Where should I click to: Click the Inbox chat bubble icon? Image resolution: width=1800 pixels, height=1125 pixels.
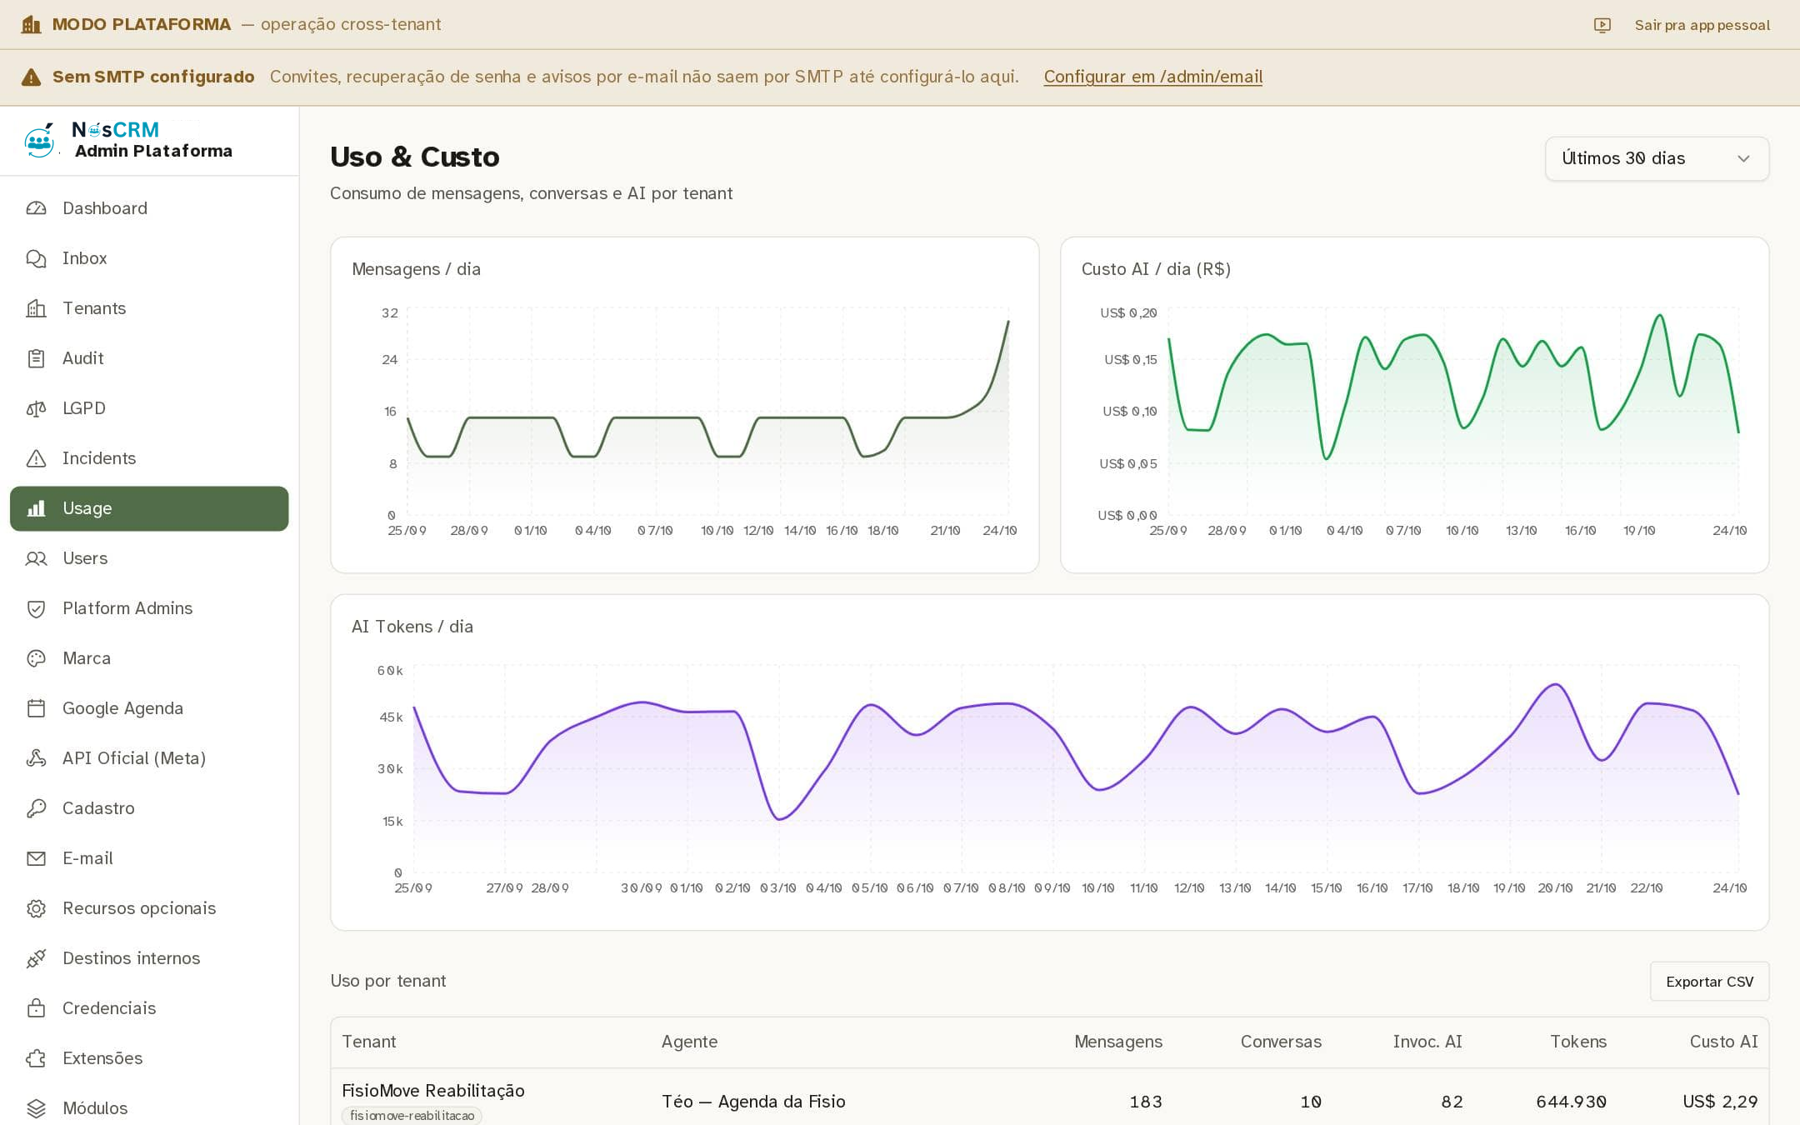(x=36, y=258)
